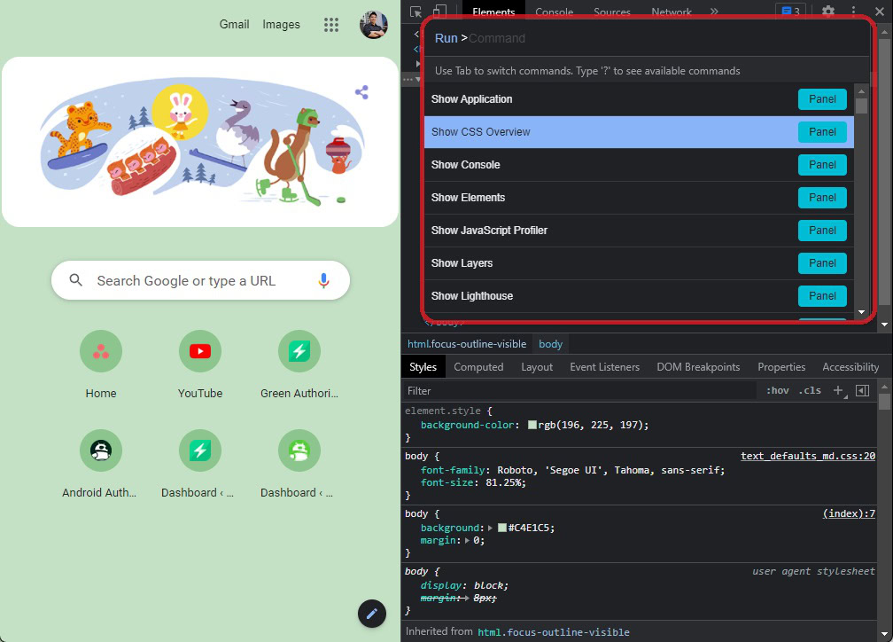Open the DevTools three-dot menu
This screenshot has width=893, height=642.
click(853, 11)
